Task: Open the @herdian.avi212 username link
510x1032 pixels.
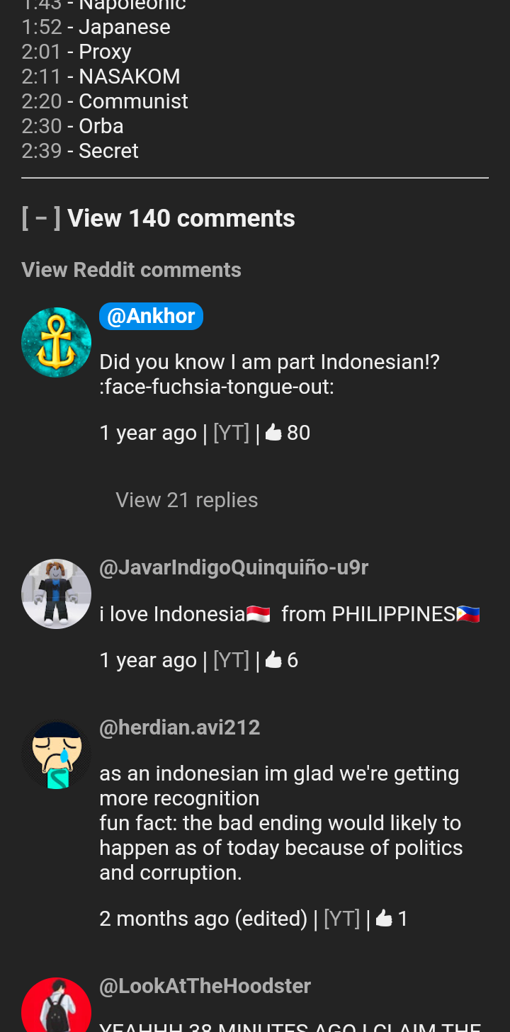Action: [180, 727]
